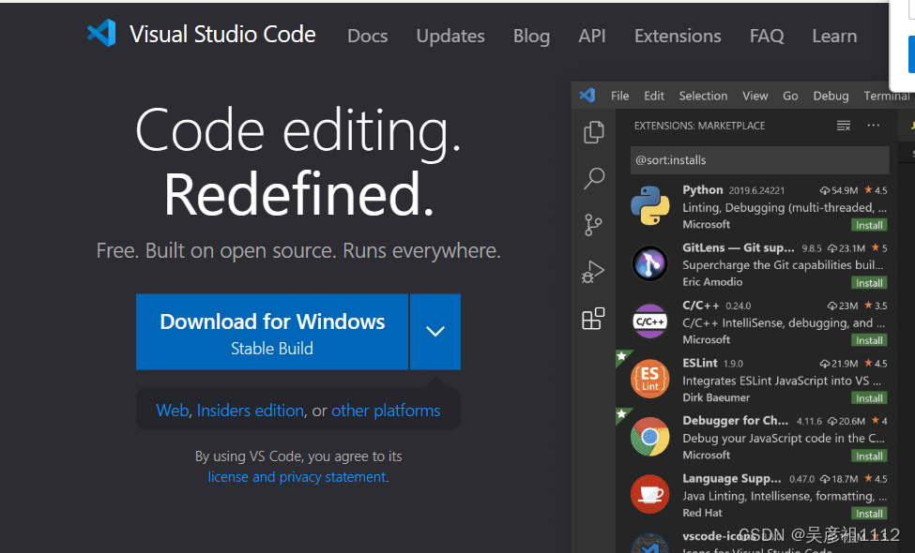Image resolution: width=915 pixels, height=553 pixels.
Task: Open the Edit menu
Action: [653, 96]
